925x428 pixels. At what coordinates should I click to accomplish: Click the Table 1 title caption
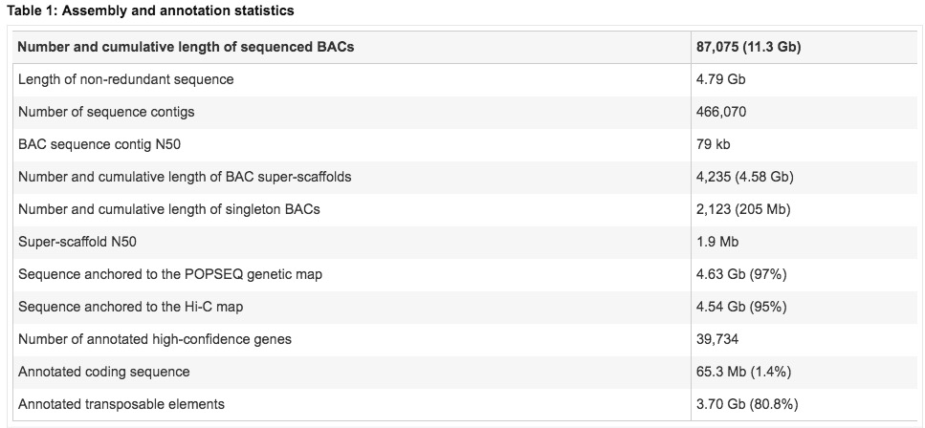coord(150,11)
